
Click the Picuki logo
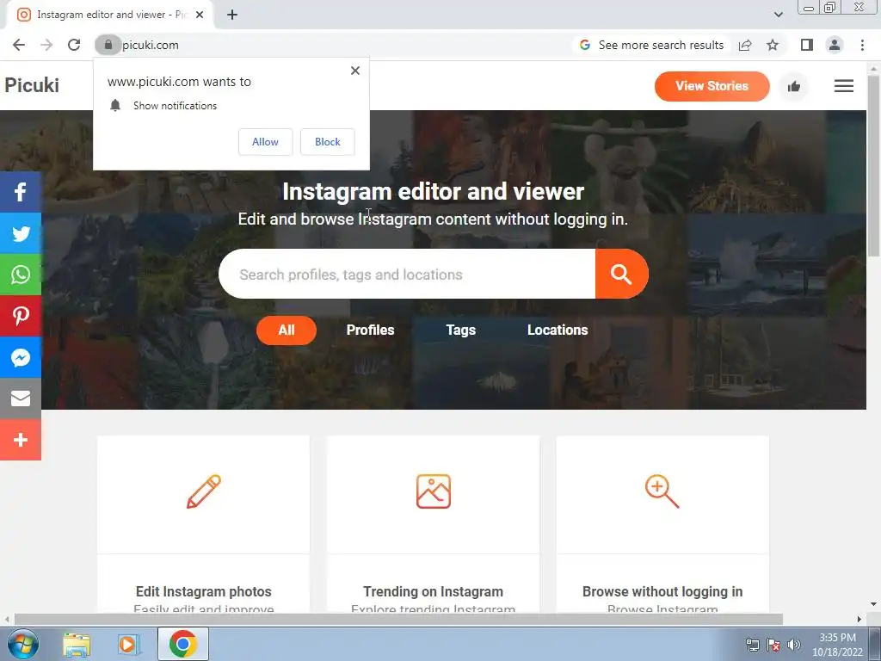[x=32, y=85]
